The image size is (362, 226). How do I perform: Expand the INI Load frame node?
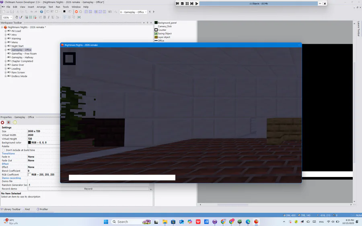[6, 31]
